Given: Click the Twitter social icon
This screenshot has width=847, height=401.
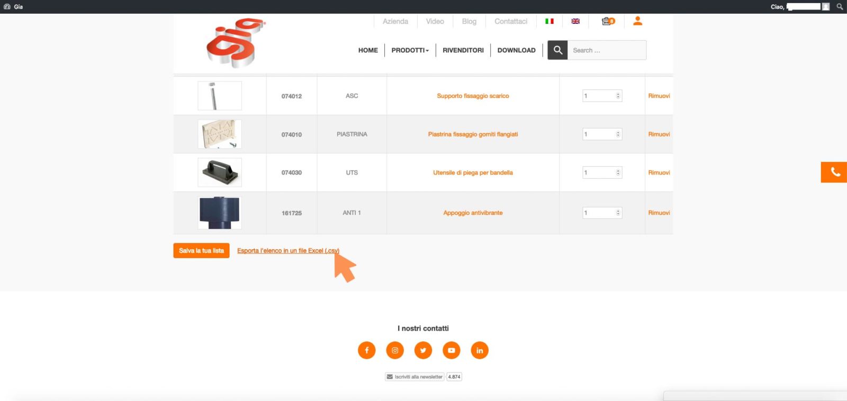Looking at the screenshot, I should click(423, 350).
